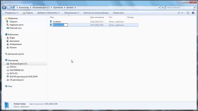Click the Библиотеки icon
This screenshot has height=111, width=198.
6,35
